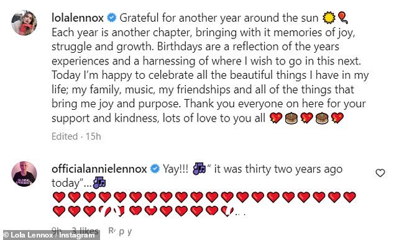Click the music notes emoji after "Yay!!!"
394x240 pixels.
(199, 169)
